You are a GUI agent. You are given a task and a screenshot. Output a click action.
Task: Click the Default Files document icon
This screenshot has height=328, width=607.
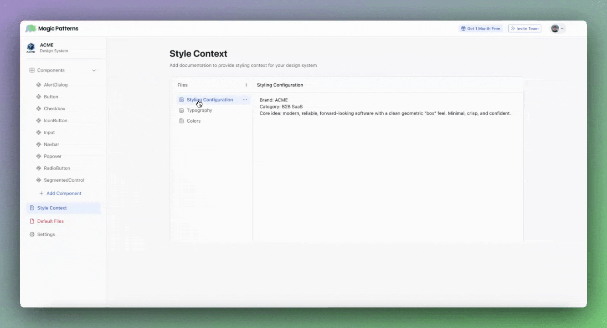pyautogui.click(x=32, y=221)
